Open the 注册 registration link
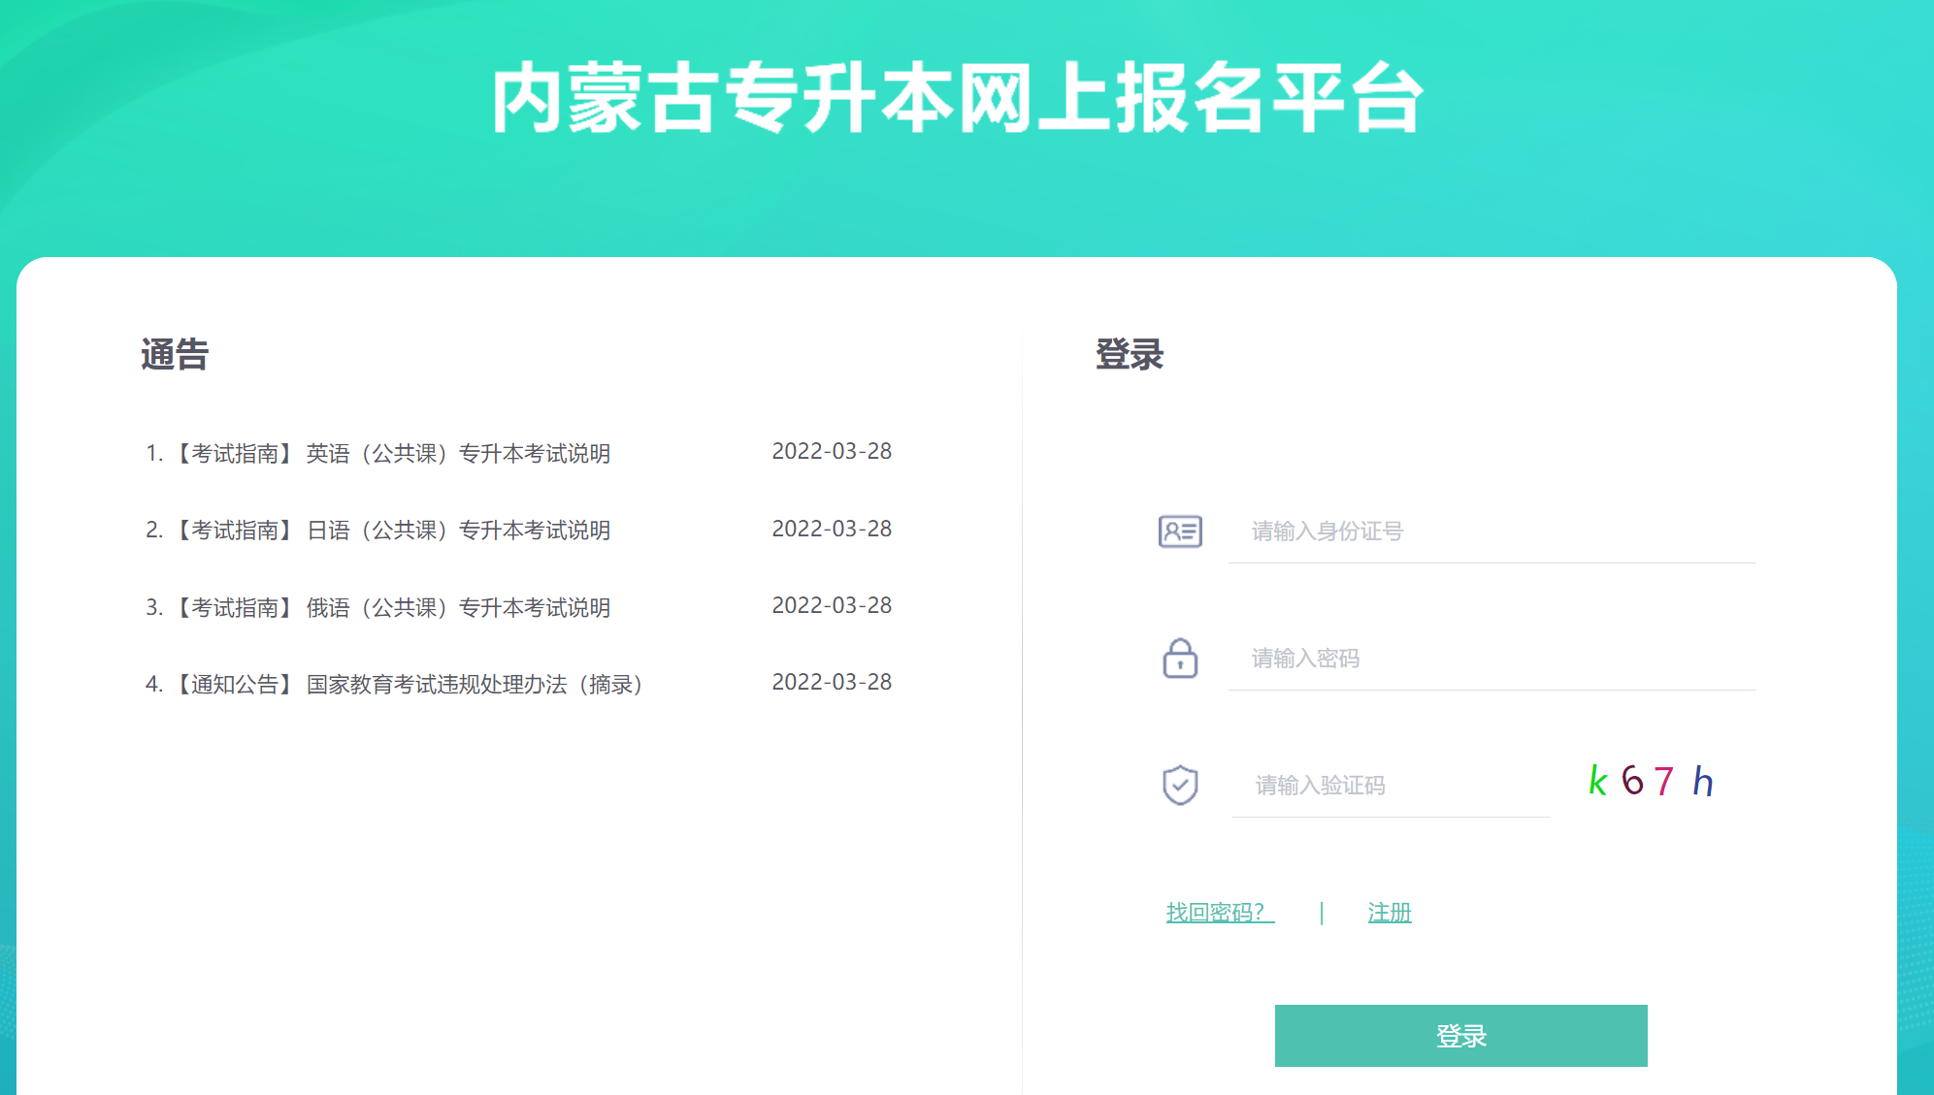 tap(1389, 913)
